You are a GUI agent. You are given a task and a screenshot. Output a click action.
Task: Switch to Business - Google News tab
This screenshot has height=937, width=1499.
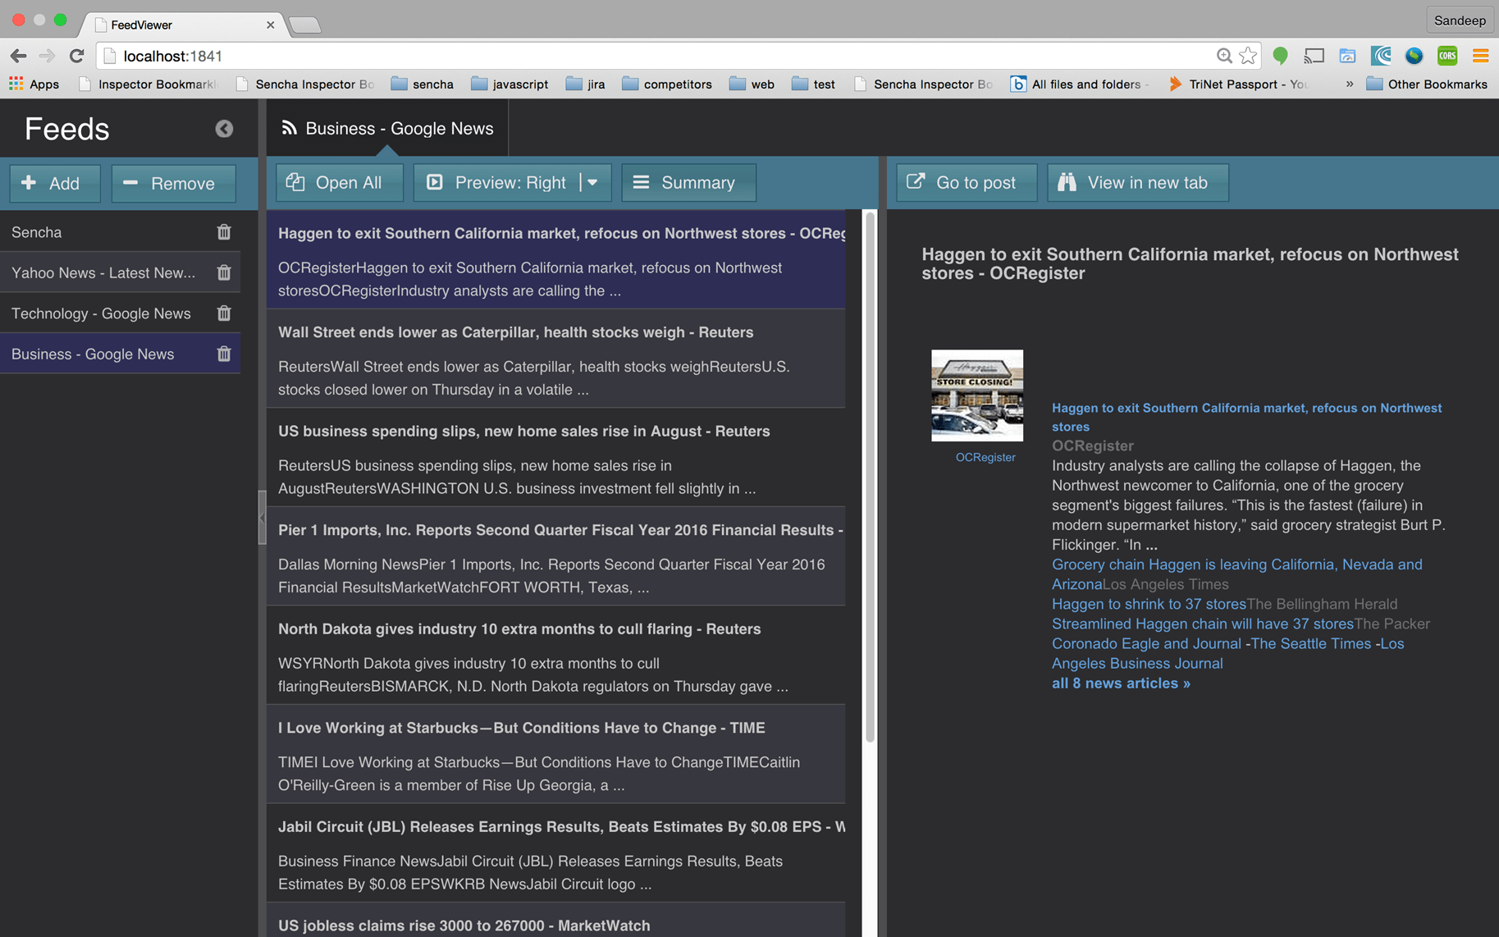point(387,129)
